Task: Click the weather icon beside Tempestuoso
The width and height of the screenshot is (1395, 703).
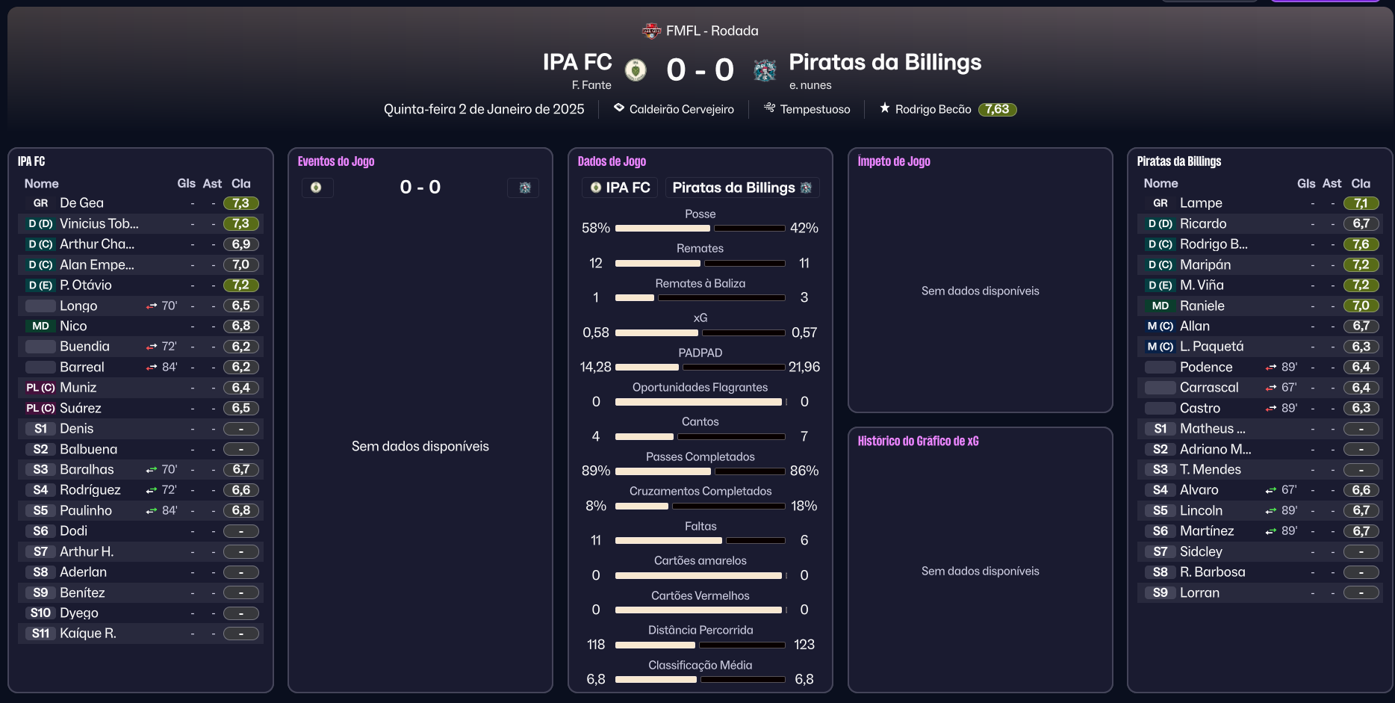Action: pos(769,108)
